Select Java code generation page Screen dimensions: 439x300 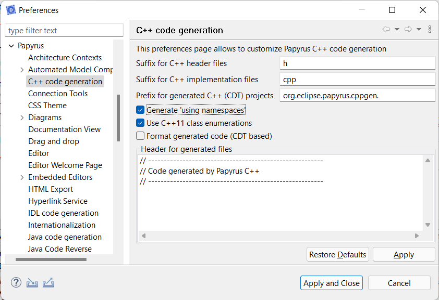65,237
